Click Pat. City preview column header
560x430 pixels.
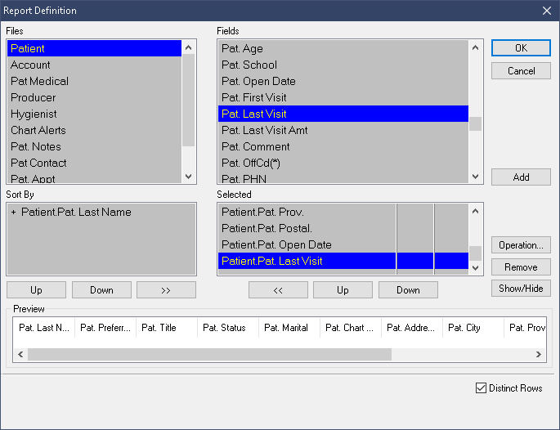(x=464, y=328)
